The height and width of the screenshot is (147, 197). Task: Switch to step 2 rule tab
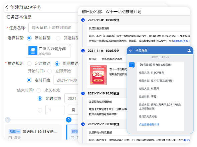click(x=68, y=120)
